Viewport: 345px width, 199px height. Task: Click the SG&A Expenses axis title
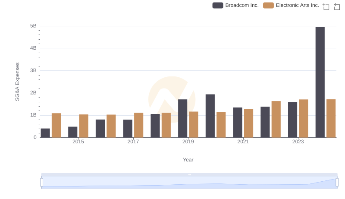tap(17, 82)
